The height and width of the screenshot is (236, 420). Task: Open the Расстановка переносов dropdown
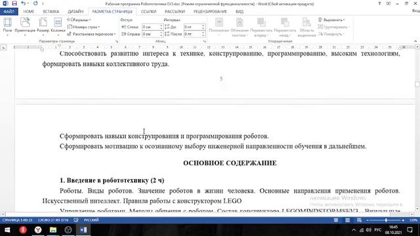(x=91, y=34)
